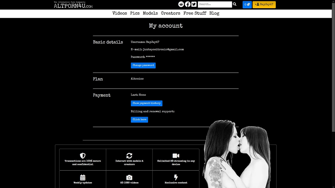335x188 pixels.
Task: Click the Basic details section heading
Action: pos(108,42)
